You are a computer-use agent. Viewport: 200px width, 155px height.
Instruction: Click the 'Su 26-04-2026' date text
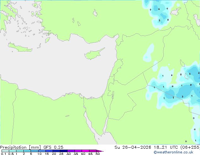[x=133, y=147]
